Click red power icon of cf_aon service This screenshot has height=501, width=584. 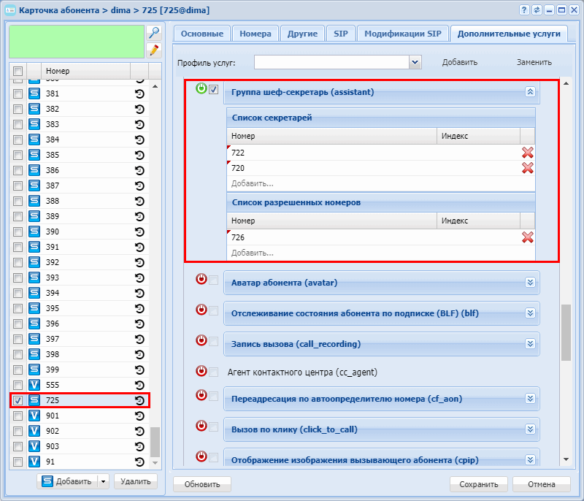(201, 395)
